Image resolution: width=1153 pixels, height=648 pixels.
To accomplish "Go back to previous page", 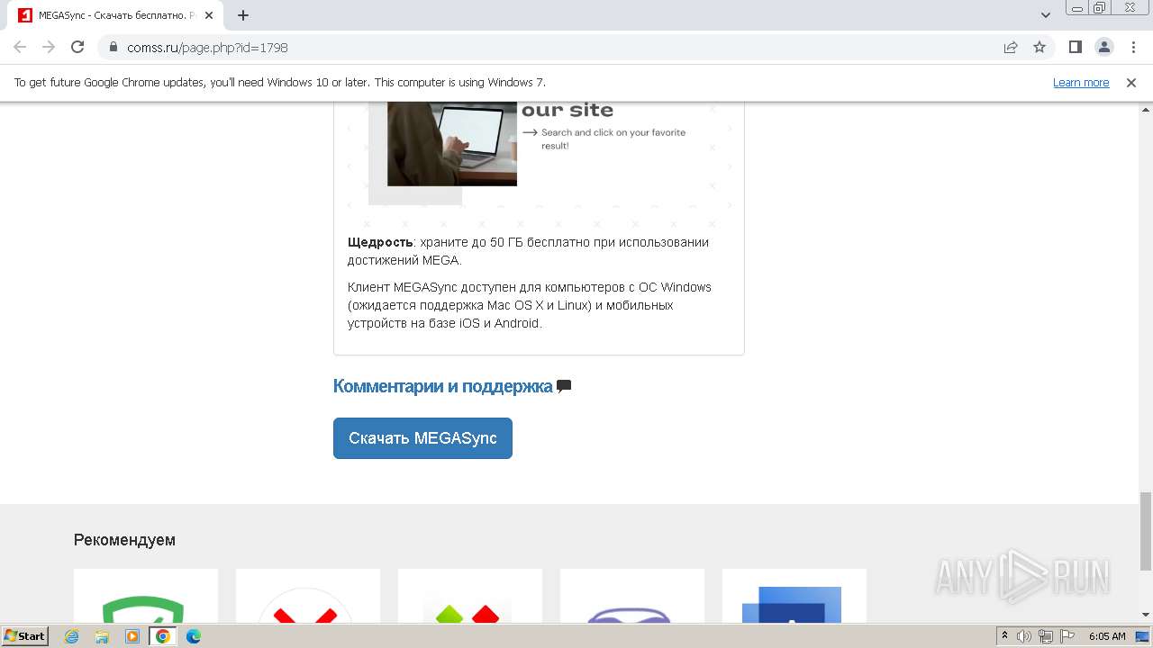I will 20,47.
